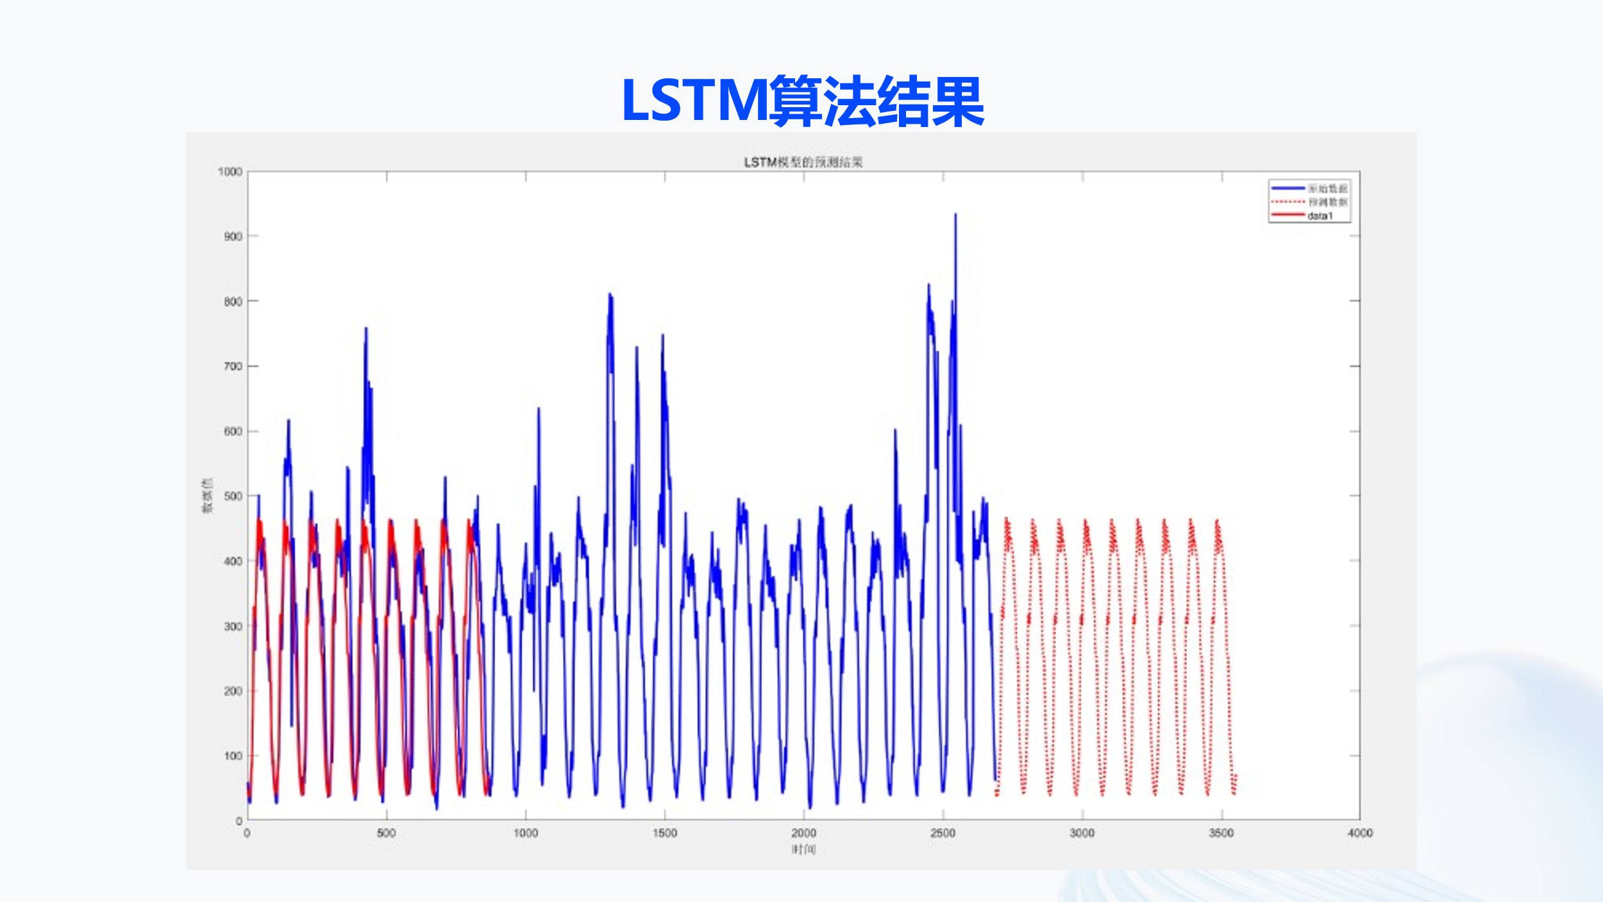Click the 500 tick on the y-axis
The image size is (1603, 902).
(233, 496)
